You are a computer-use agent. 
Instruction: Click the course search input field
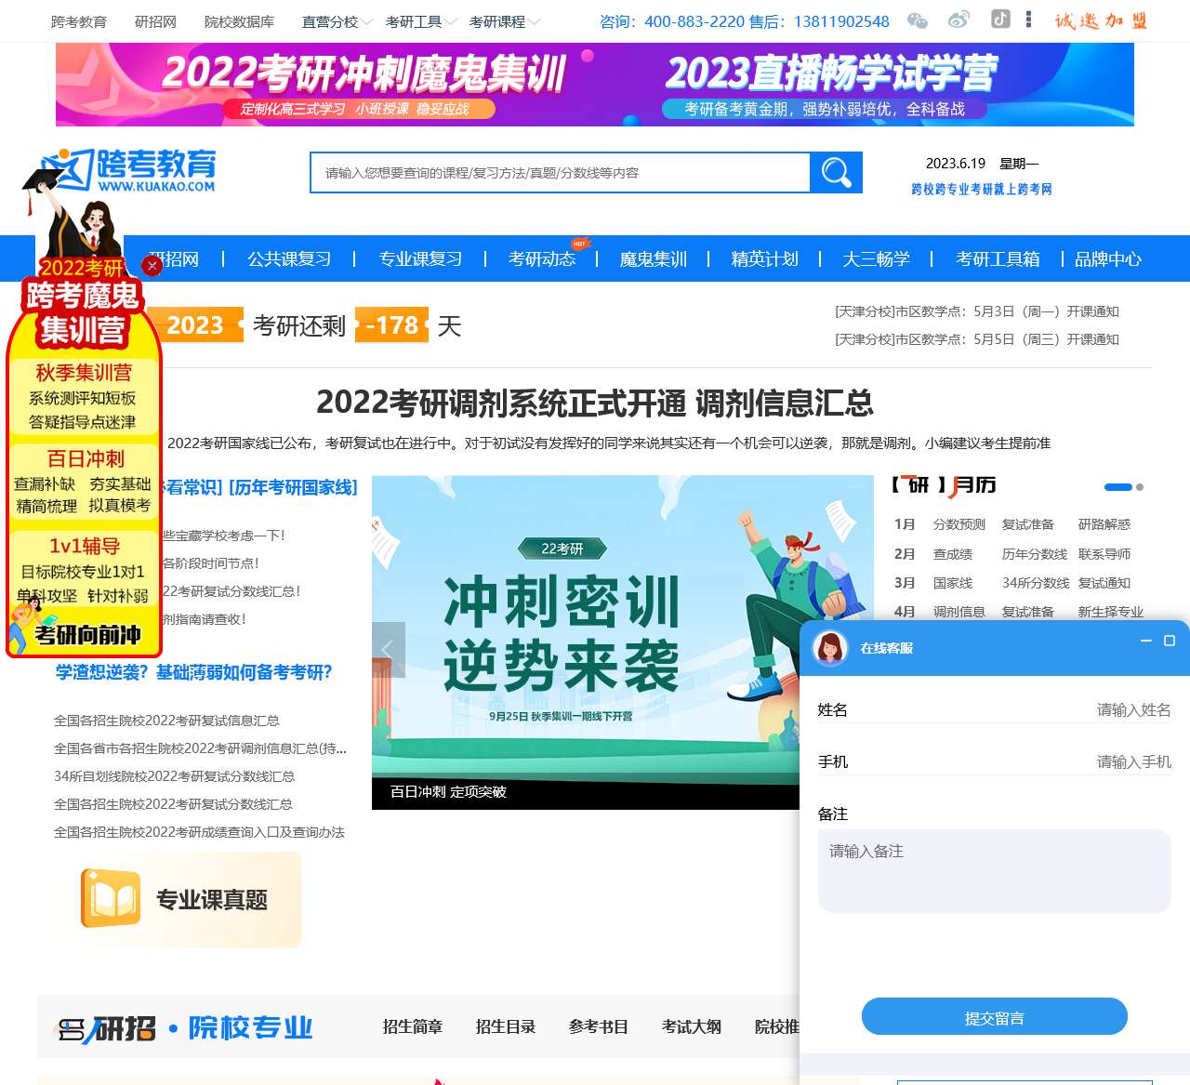point(560,173)
